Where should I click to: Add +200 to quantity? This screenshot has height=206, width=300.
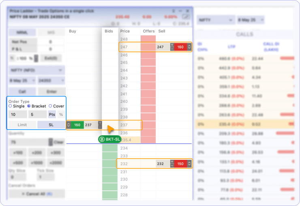(37, 153)
